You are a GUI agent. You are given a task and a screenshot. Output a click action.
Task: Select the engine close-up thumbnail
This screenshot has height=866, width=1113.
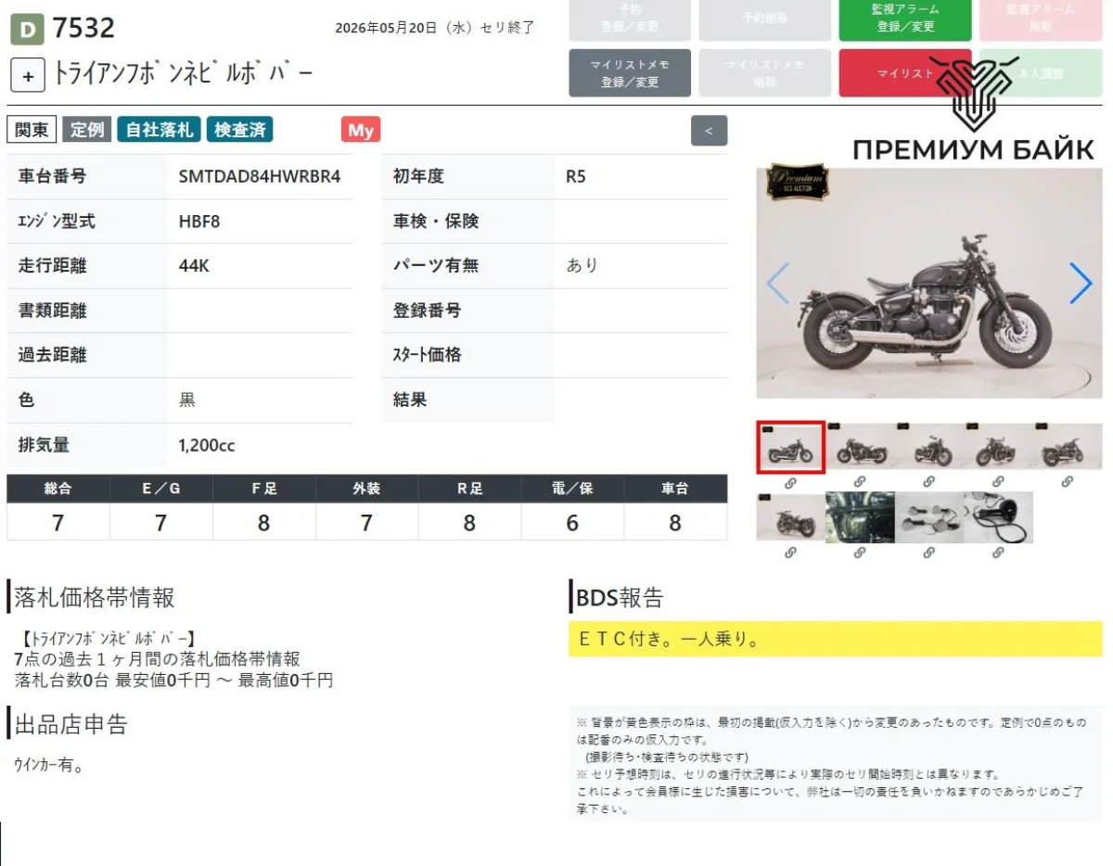[x=860, y=517]
